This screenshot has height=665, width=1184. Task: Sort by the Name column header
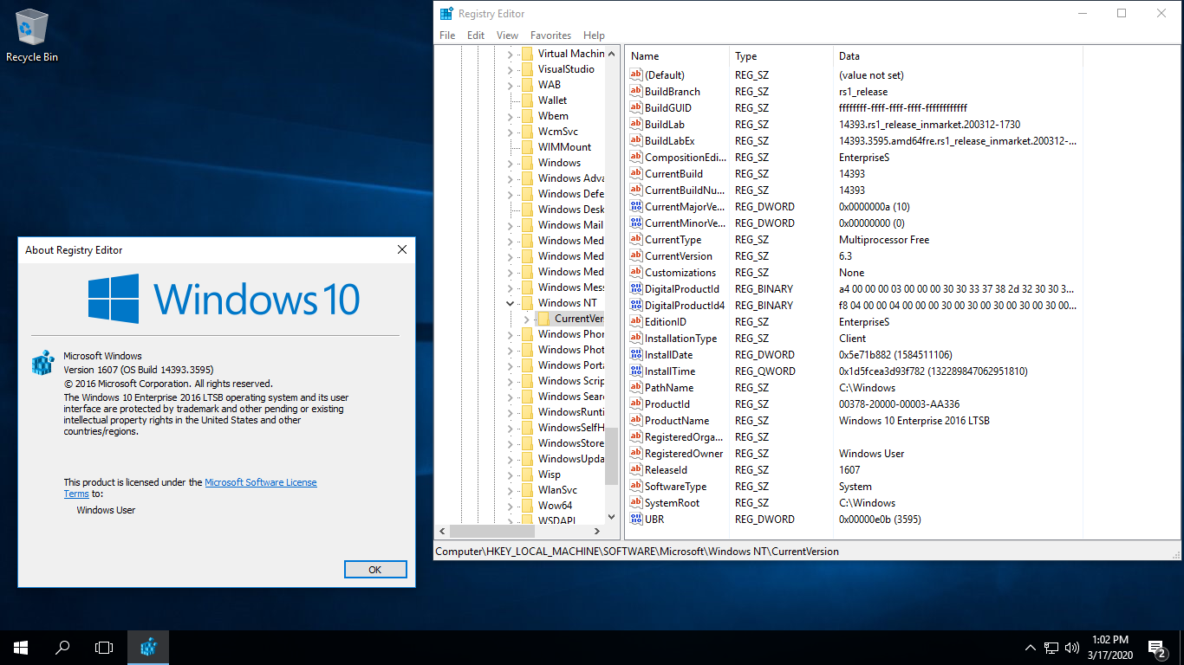[677, 56]
